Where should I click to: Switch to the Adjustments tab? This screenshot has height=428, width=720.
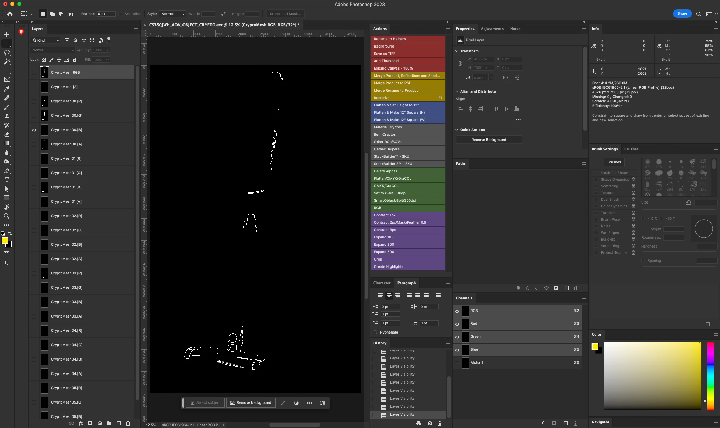pyautogui.click(x=492, y=29)
